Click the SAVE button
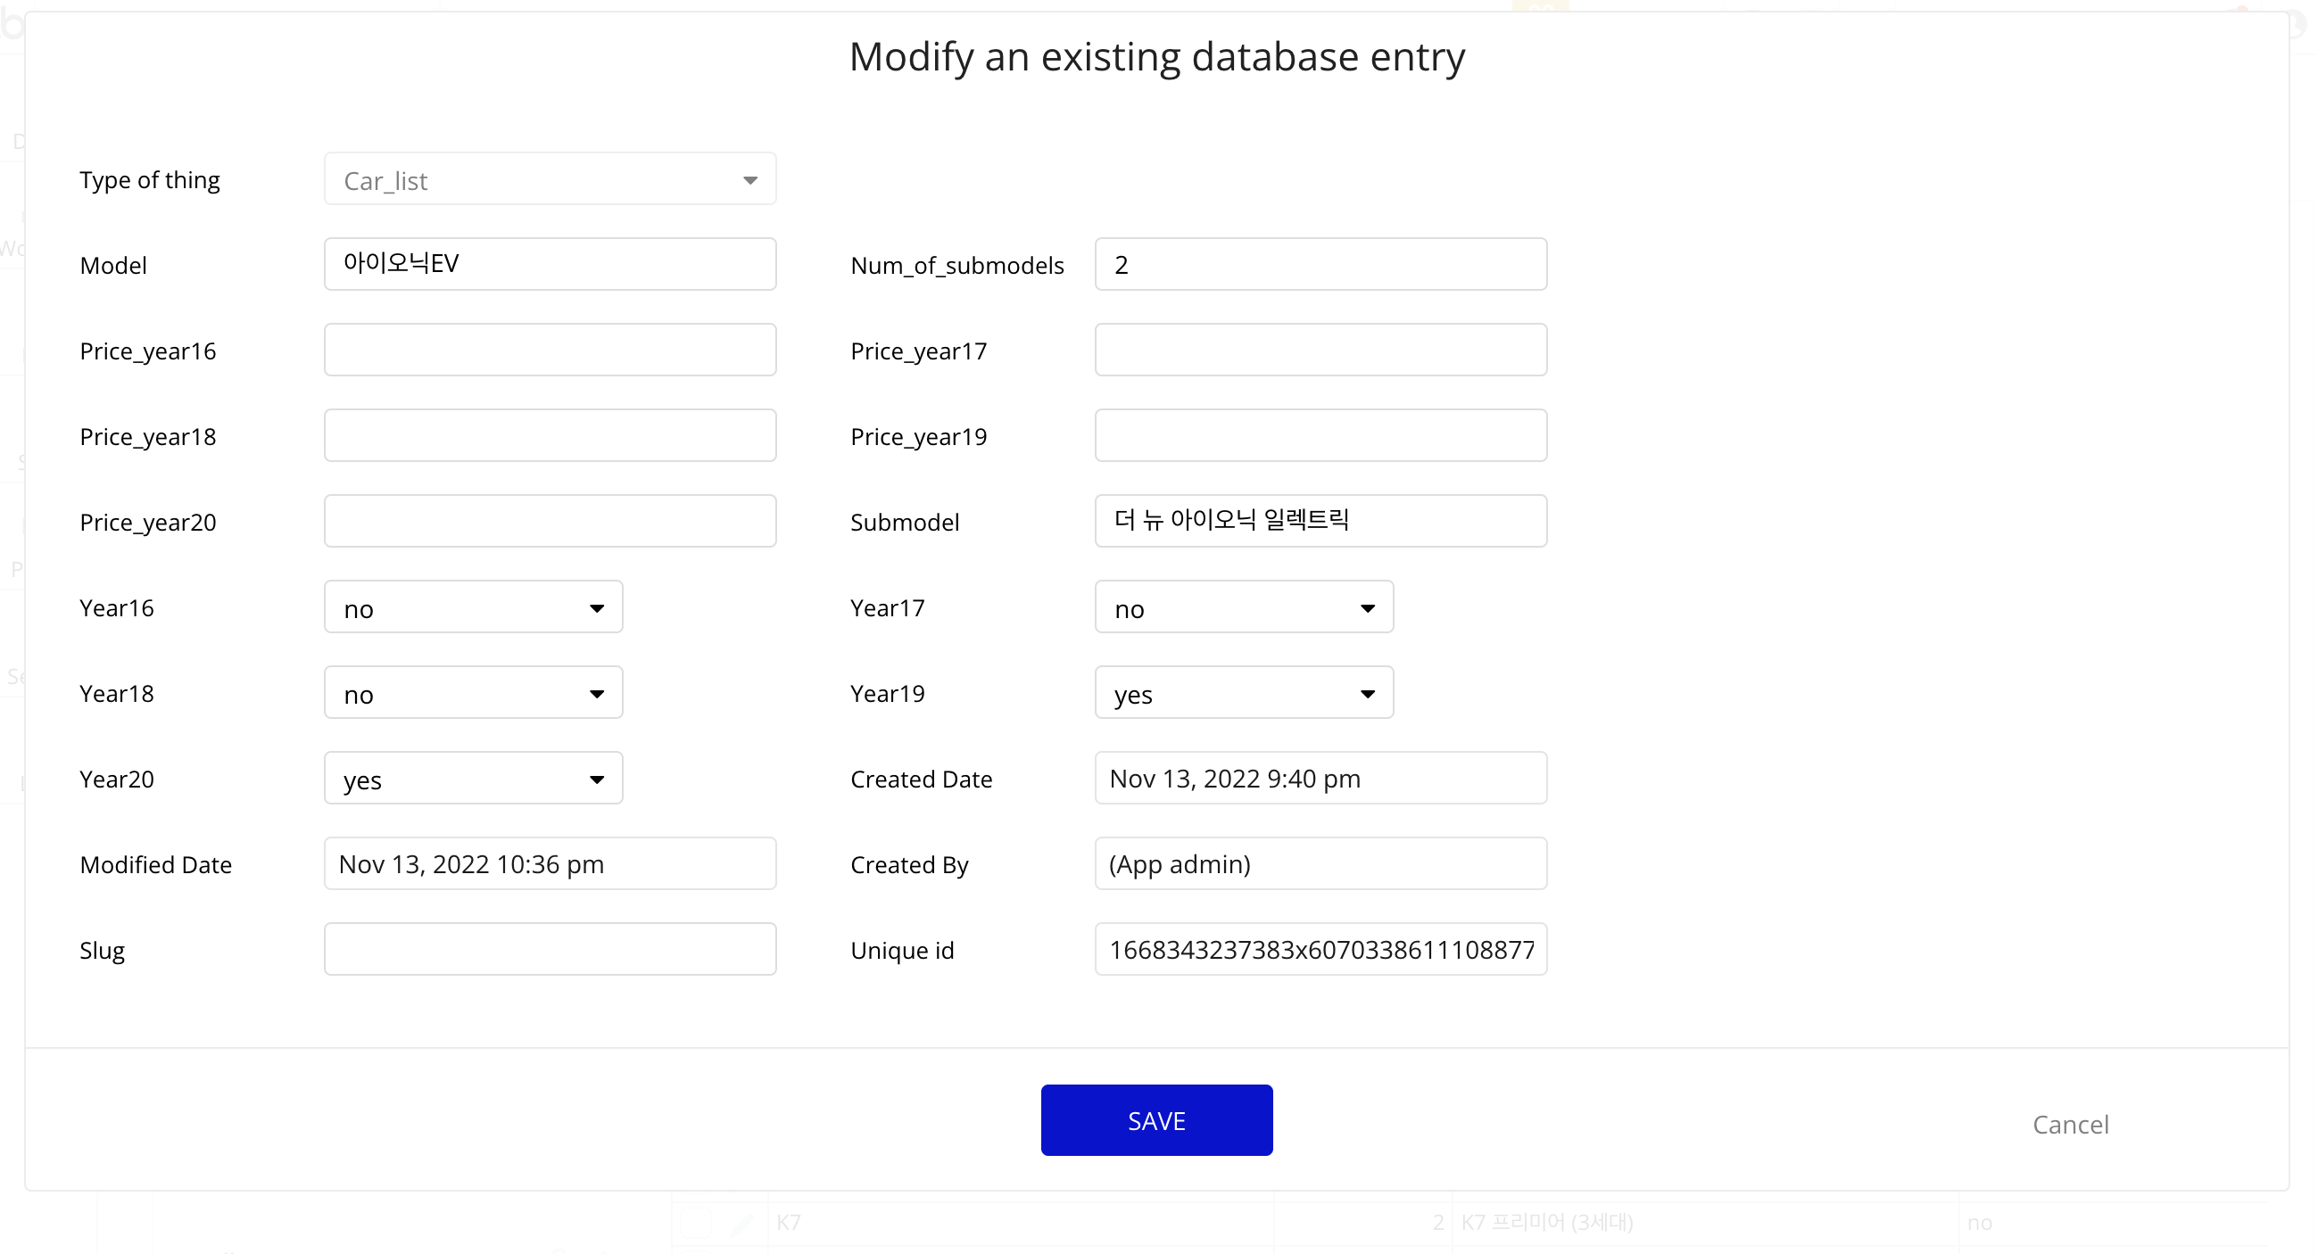Viewport: 2318px width, 1254px height. click(1156, 1121)
